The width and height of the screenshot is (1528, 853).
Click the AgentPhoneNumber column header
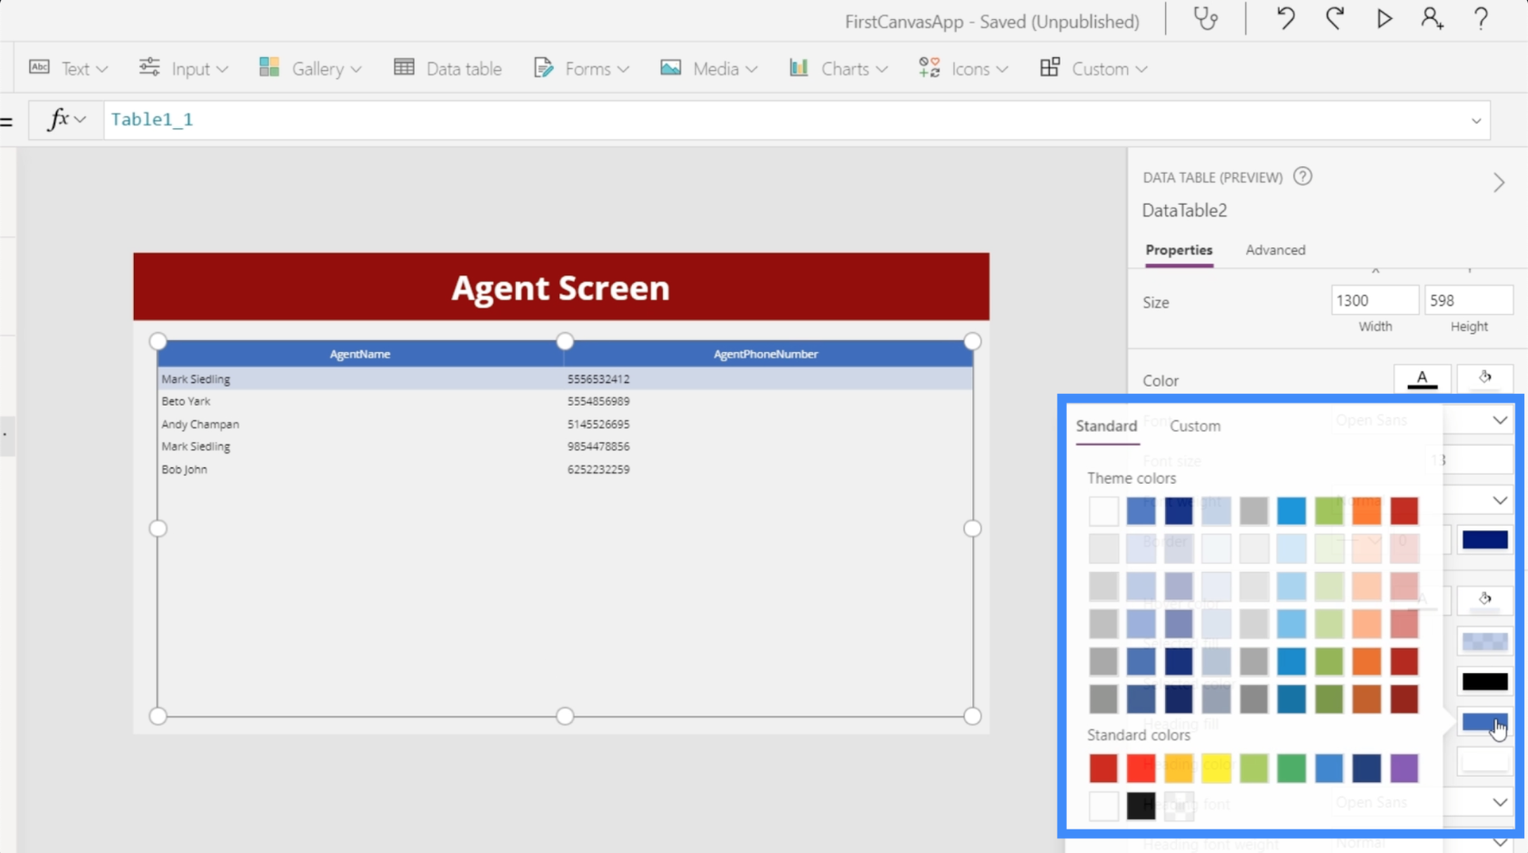766,354
